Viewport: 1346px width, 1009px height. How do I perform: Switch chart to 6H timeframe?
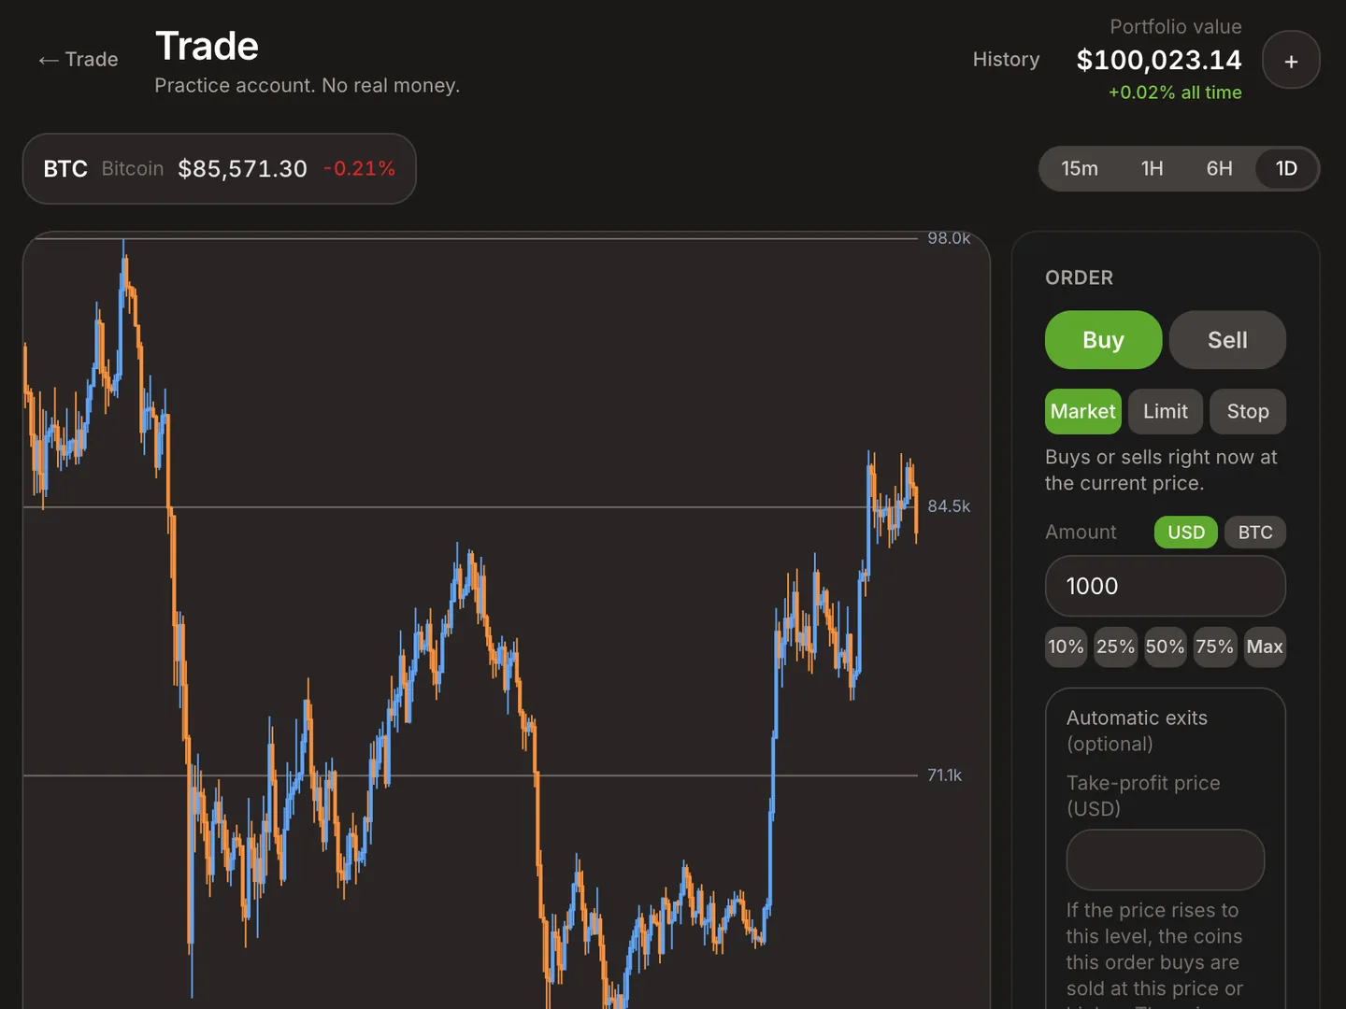pyautogui.click(x=1220, y=169)
